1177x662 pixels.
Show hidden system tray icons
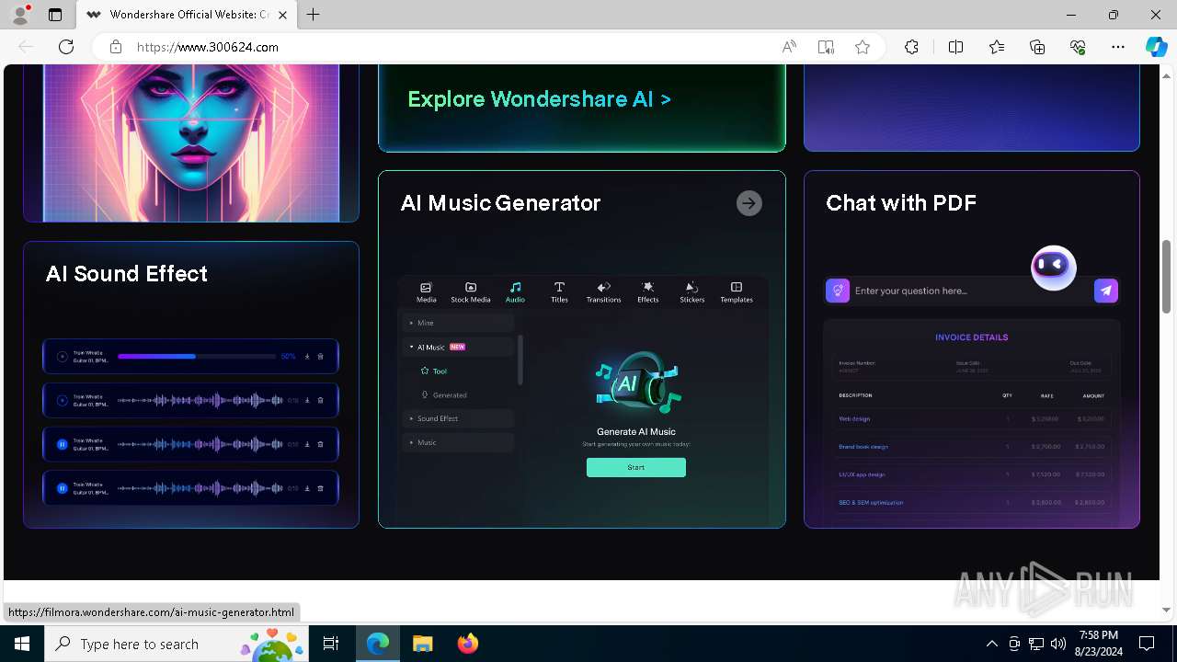(991, 644)
